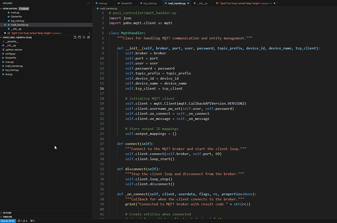Open main.py in workspace file tree
Viewport: 337px width, 223px height.
tap(9, 62)
